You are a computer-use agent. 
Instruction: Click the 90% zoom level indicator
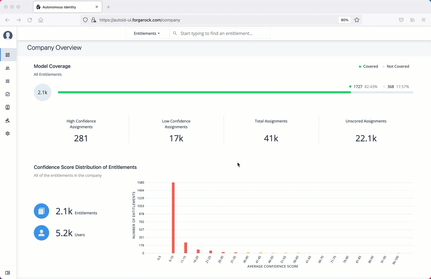(x=344, y=20)
